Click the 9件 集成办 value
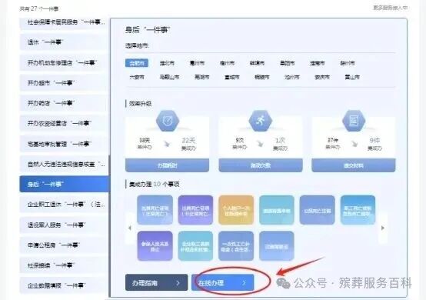The image size is (426, 300). tap(374, 144)
